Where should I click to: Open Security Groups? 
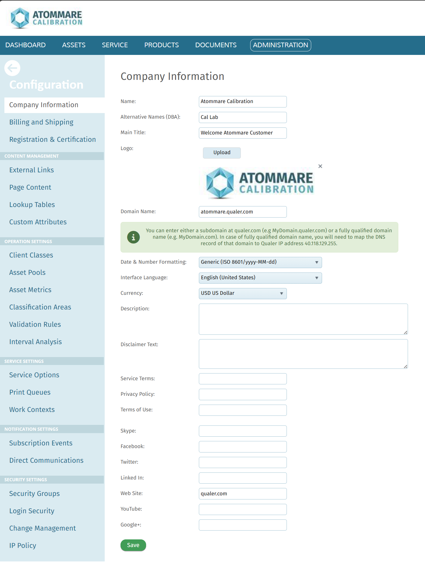point(34,494)
